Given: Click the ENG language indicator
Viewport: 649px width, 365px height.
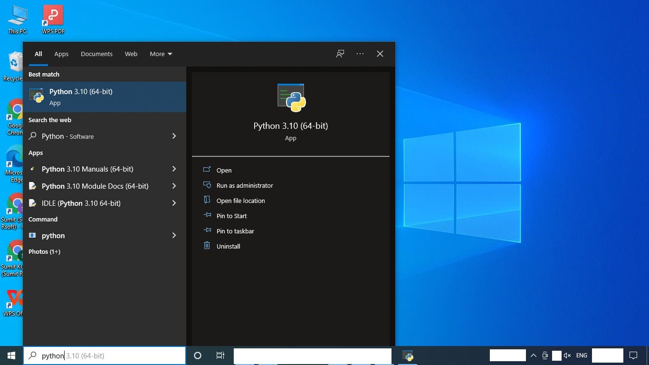Looking at the screenshot, I should 582,355.
